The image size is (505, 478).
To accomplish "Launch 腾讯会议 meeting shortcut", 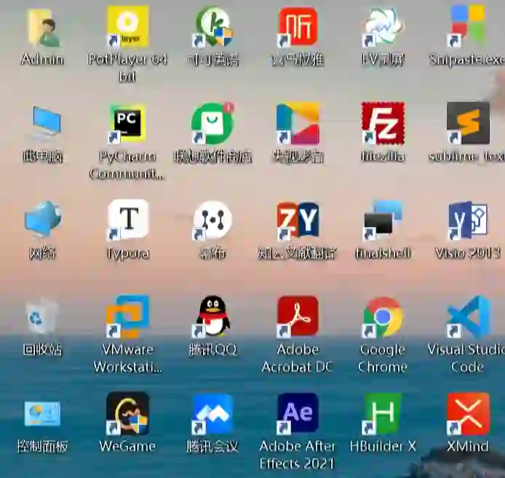I will click(213, 414).
